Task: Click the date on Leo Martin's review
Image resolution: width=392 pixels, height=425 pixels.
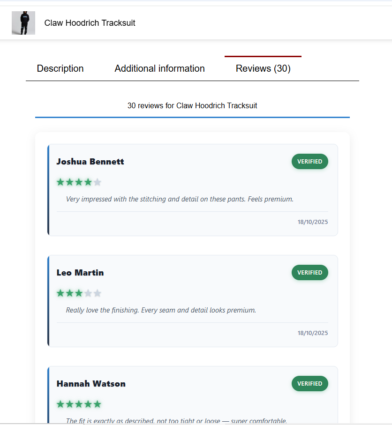Action: tap(313, 333)
